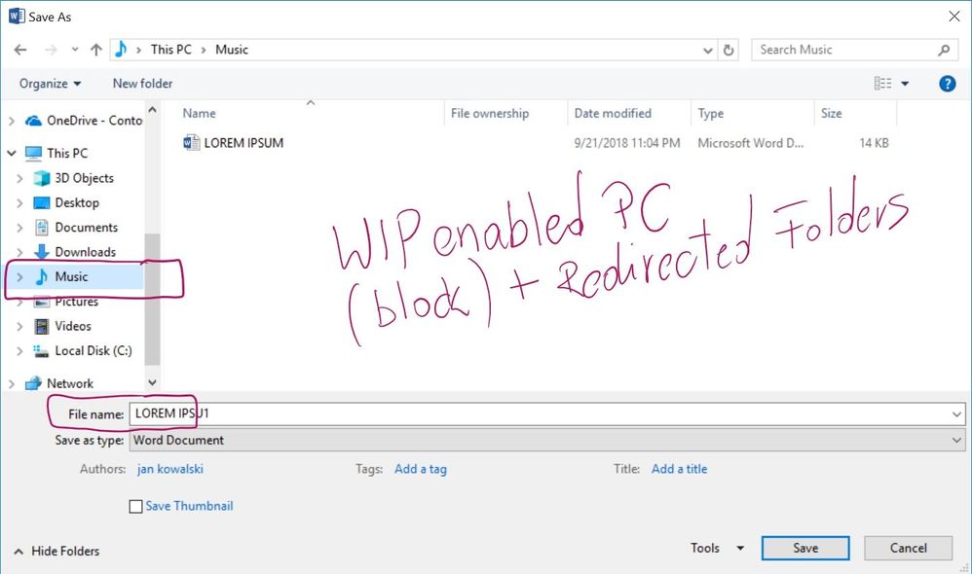Open the Tools dropdown menu

714,548
